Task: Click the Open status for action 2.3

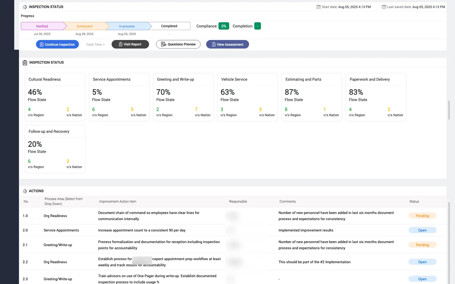Action: coord(422,279)
